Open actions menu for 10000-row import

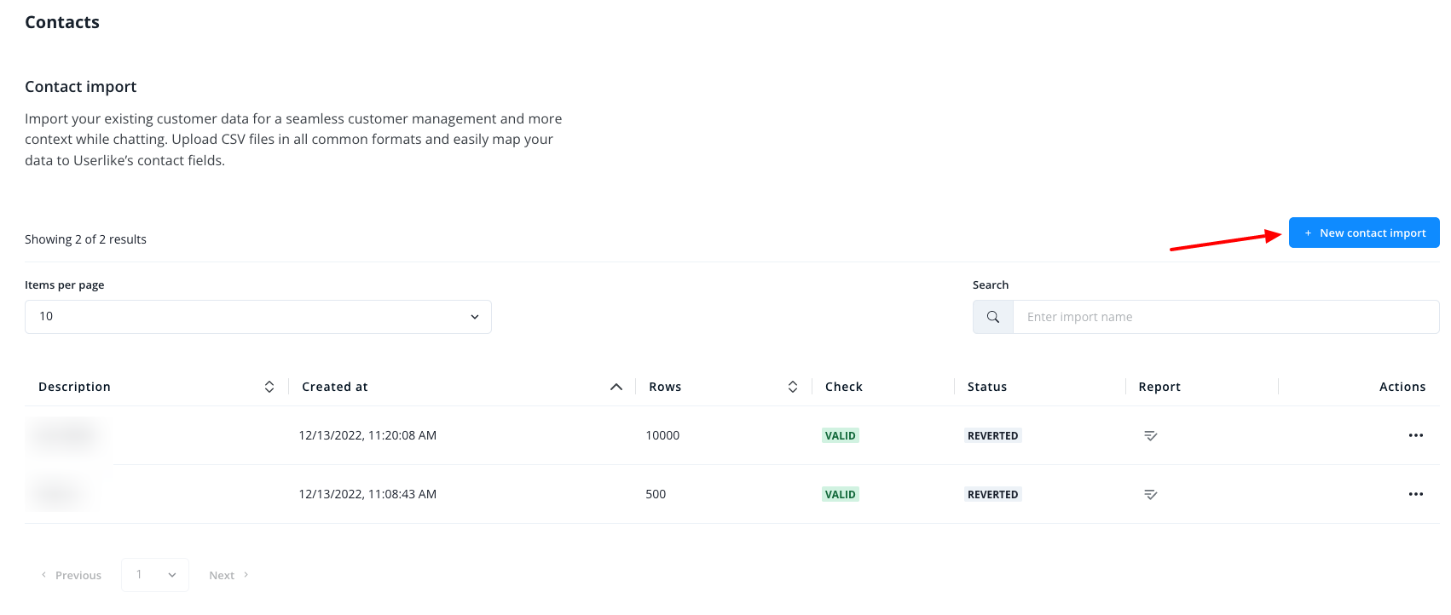point(1415,436)
